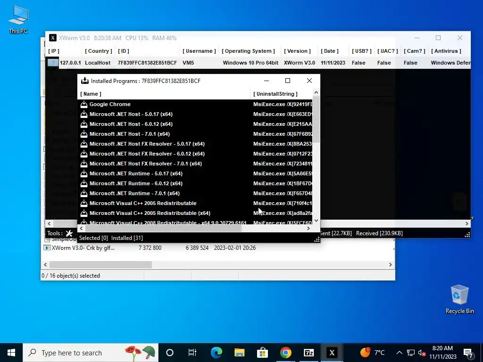Click the XWorm V3.0 title bar logo
This screenshot has height=362, width=483.
pyautogui.click(x=53, y=38)
